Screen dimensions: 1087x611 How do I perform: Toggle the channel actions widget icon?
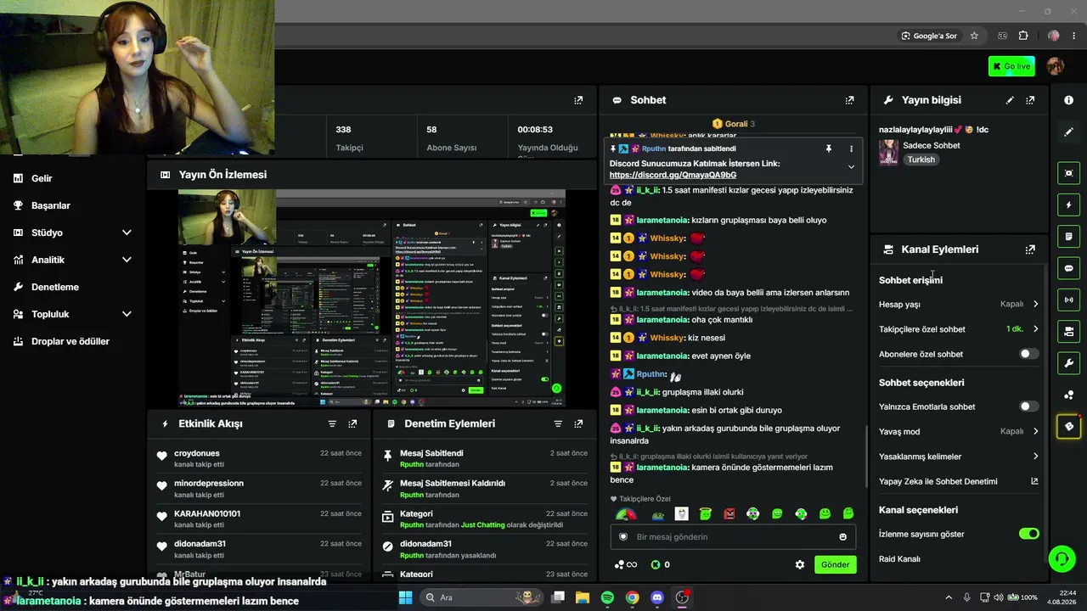click(1068, 331)
